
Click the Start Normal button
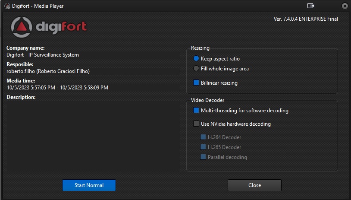[x=89, y=185]
